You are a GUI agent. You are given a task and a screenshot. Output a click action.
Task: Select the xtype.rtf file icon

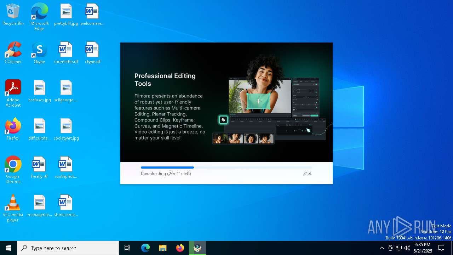[x=92, y=53]
